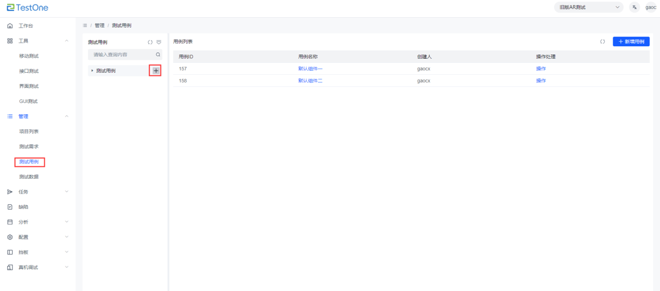The width and height of the screenshot is (660, 291).
Task: Open the 旧版AR测试 project dropdown
Action: pos(589,7)
